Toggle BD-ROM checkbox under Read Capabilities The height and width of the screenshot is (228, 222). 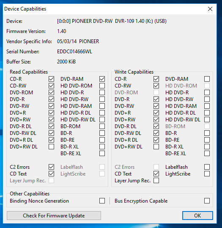coord(102,126)
